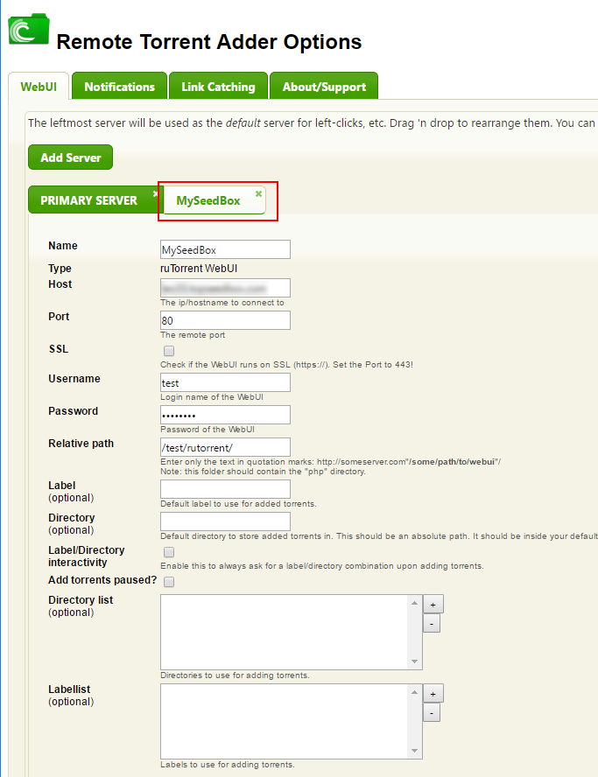
Task: Click the Remote Torrent Adder logo icon
Action: pos(29,31)
